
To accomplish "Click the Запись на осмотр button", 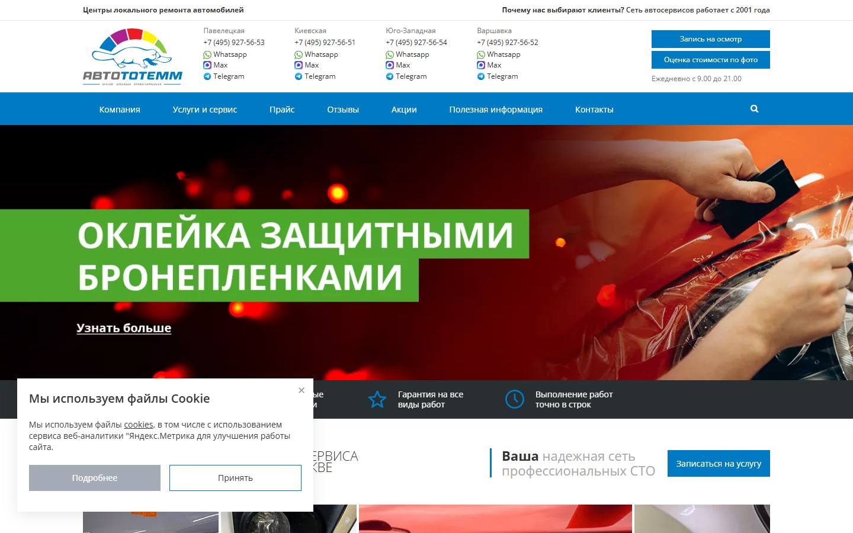I will pyautogui.click(x=711, y=39).
